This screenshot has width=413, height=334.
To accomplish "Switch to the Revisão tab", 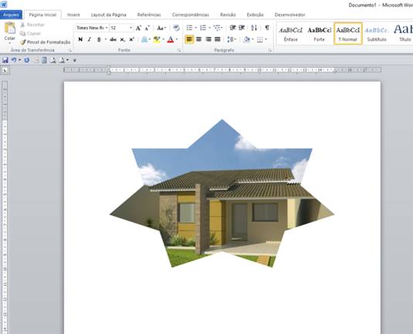I will tap(228, 15).
